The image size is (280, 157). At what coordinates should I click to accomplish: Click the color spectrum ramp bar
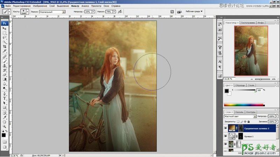click(x=244, y=105)
